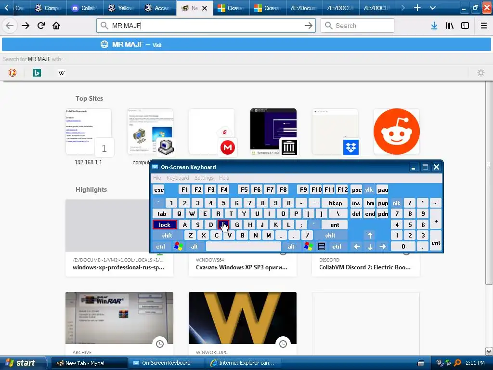Search with Bing engine icon
493x370 pixels.
(37, 73)
